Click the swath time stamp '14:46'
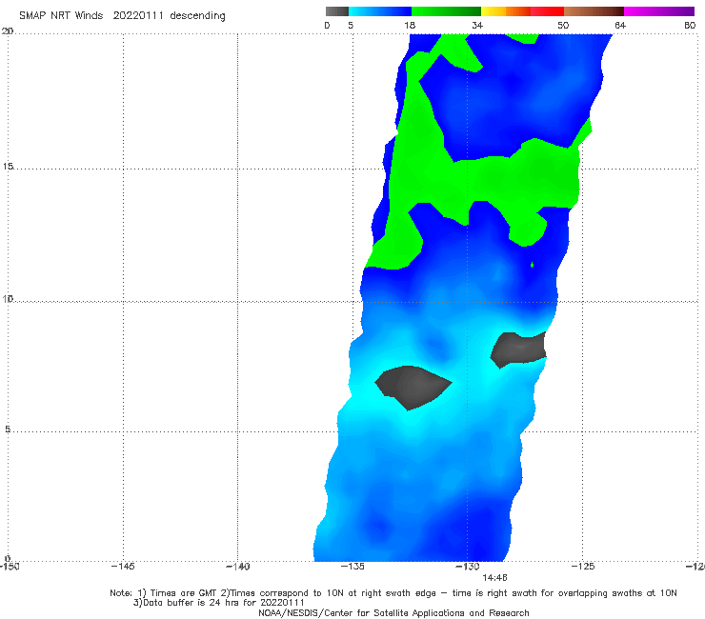This screenshot has width=705, height=619. [494, 578]
